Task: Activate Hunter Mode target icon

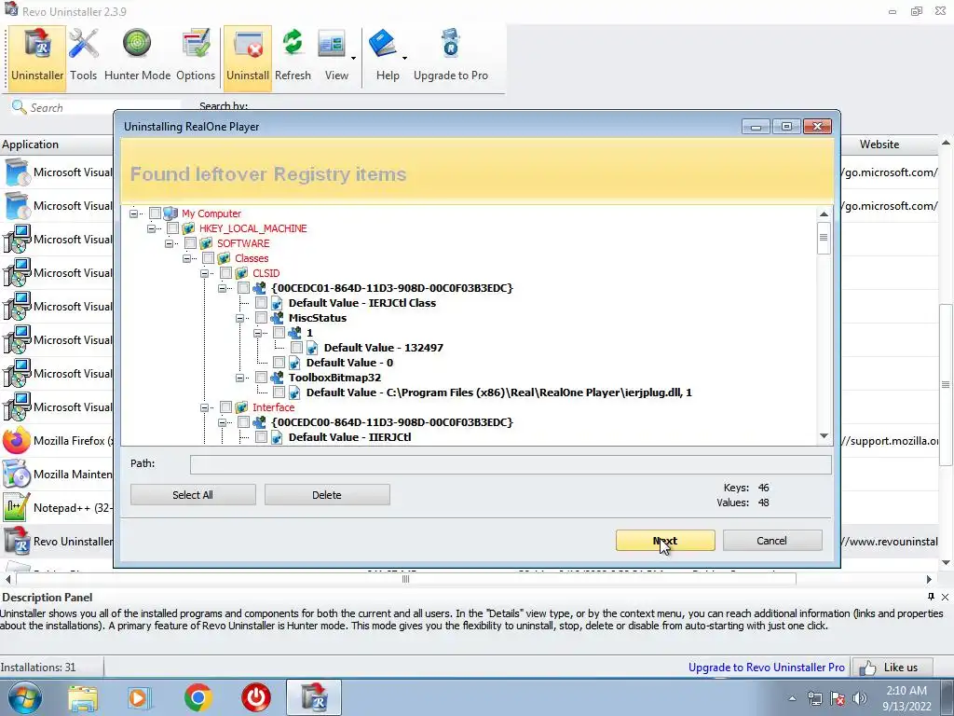Action: (137, 44)
